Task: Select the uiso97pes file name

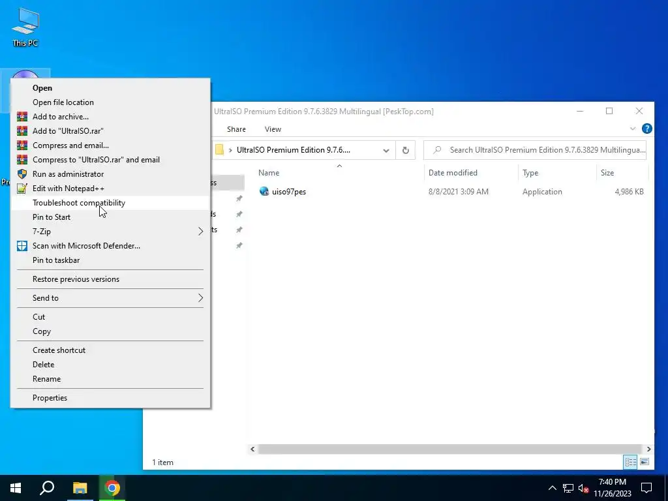Action: [289, 192]
